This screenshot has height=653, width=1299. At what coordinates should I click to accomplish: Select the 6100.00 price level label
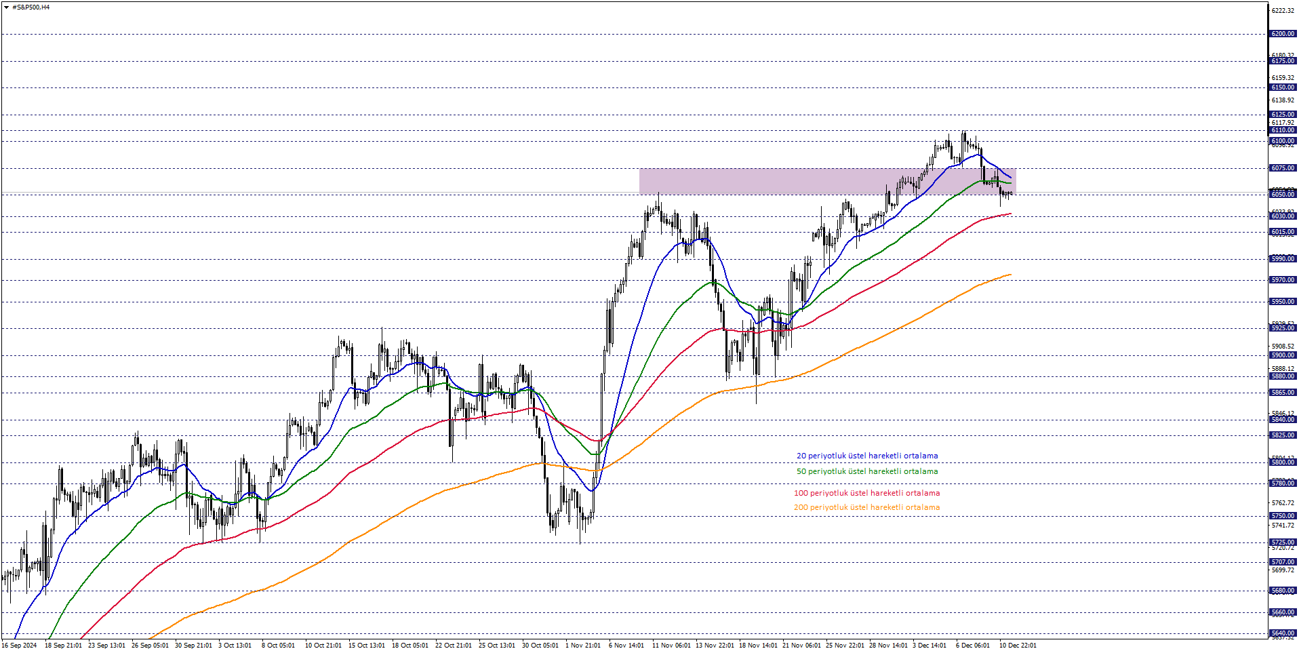[1283, 141]
